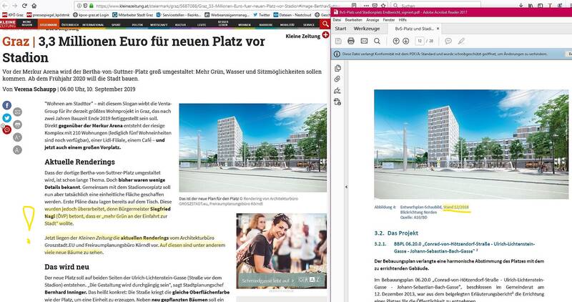Share article on Facebook
The width and height of the screenshot is (572, 302).
(7, 105)
